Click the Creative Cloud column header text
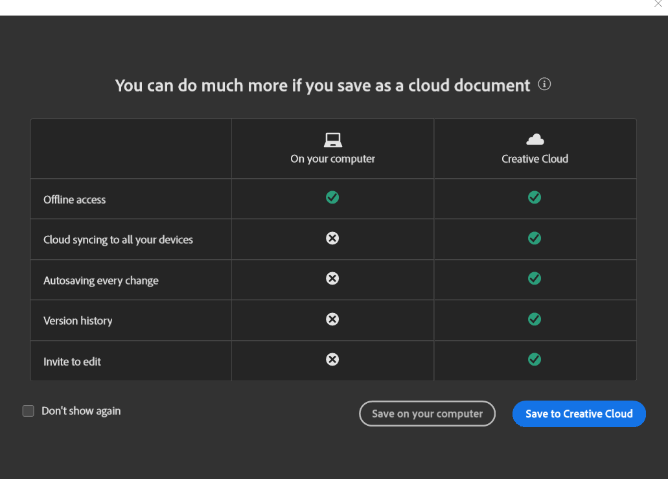This screenshot has height=479, width=668. tap(535, 159)
